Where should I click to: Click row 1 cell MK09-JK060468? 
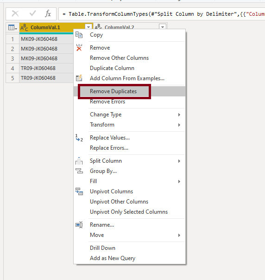pyautogui.click(x=46, y=39)
